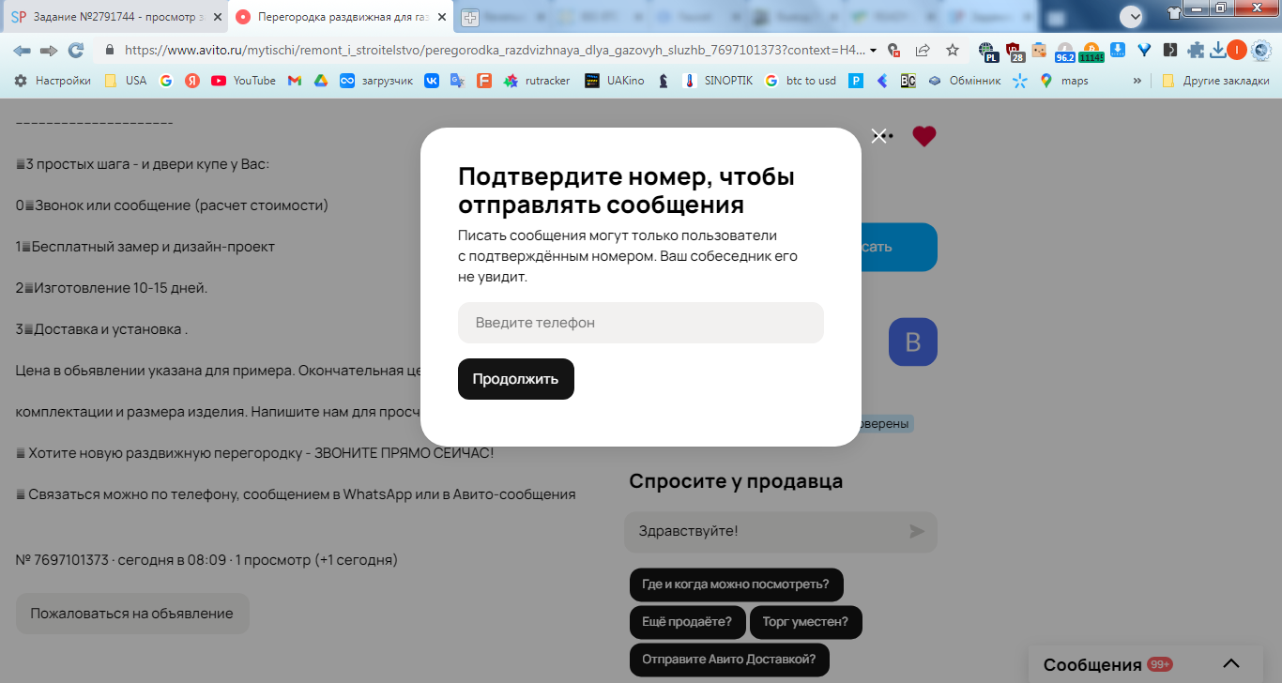Open the blue download extension icon
The height and width of the screenshot is (683, 1282).
1118,50
